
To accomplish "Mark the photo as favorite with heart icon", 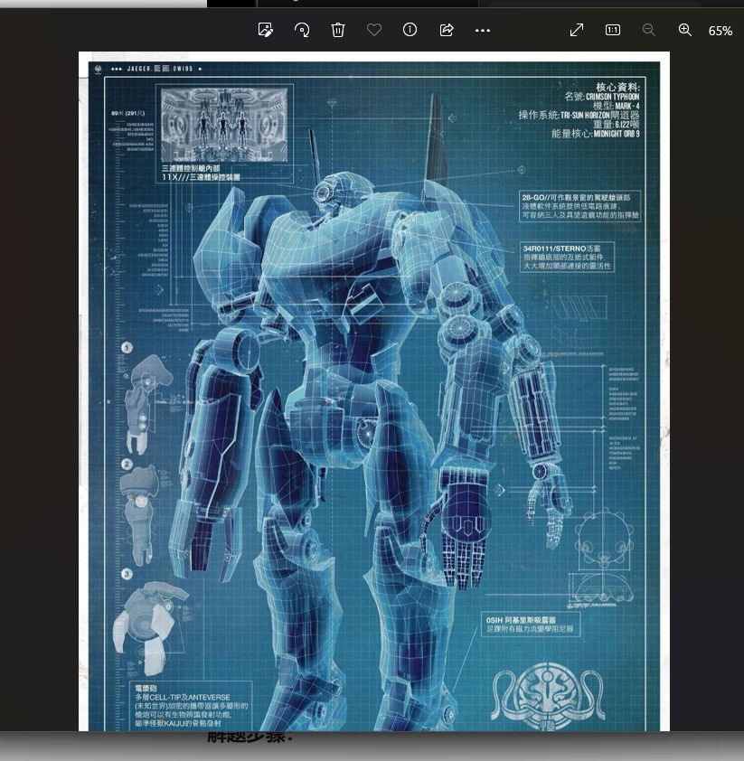I will click(x=374, y=30).
